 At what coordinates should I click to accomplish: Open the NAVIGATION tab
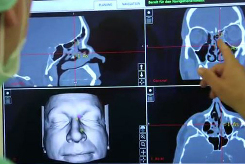point(131,4)
